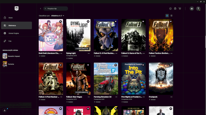Open the profile avatar 'T' menu
This screenshot has height=115, width=206.
point(198,8)
